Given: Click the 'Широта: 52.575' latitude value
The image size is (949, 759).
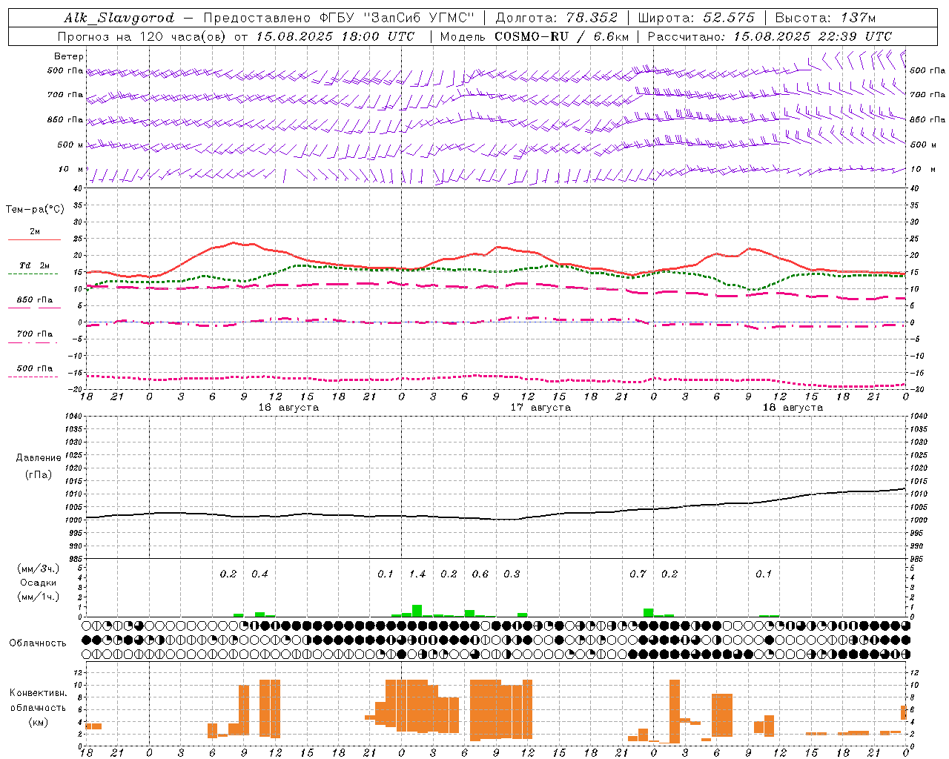Looking at the screenshot, I should pos(696,18).
